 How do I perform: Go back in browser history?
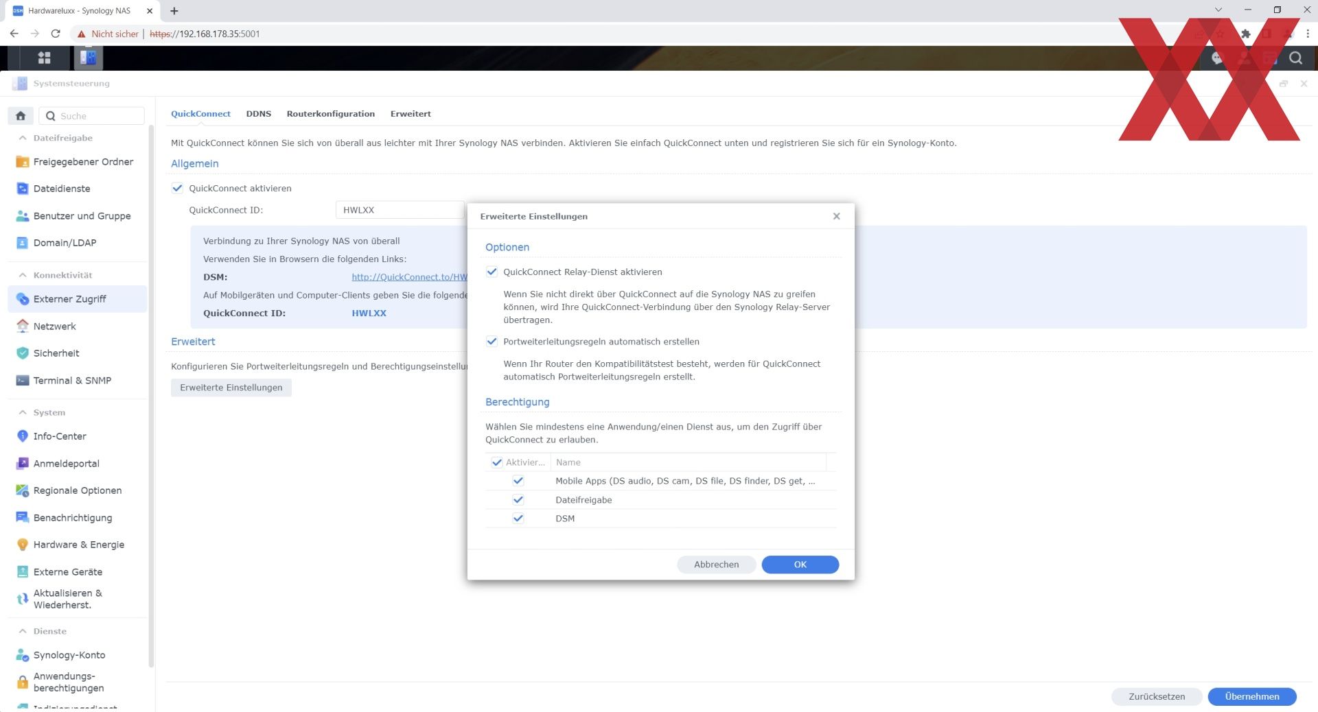14,34
